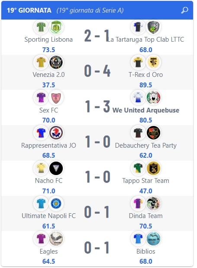This screenshot has width=197, height=268.
Task: Click the 19° GIORNATA header title
Action: click(x=29, y=10)
